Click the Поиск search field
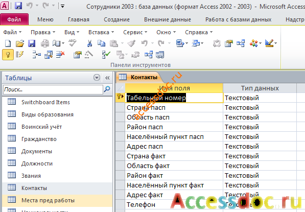Viewport: 305px width, 212px height. click(53, 89)
